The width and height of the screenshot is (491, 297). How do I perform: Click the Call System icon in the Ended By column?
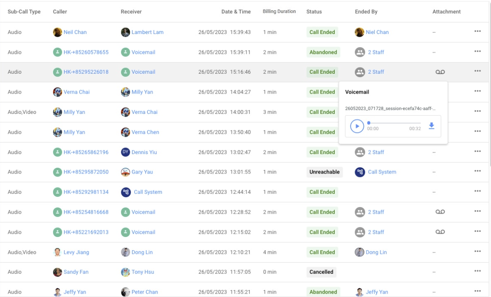coord(360,172)
